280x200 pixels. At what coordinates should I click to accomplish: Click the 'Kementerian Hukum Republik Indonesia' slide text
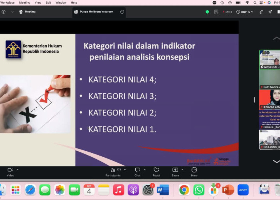[x=42, y=48]
